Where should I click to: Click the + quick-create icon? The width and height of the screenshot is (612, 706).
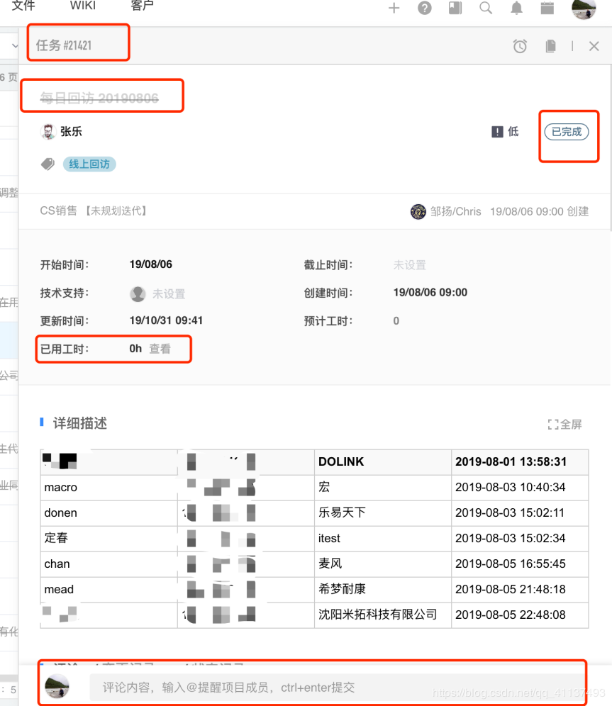click(394, 9)
